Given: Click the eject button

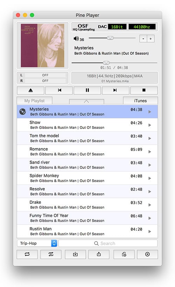Looking at the screenshot, I should pyautogui.click(x=30, y=90).
